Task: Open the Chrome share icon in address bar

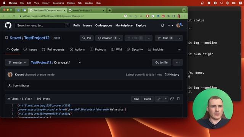Action: pos(136,16)
